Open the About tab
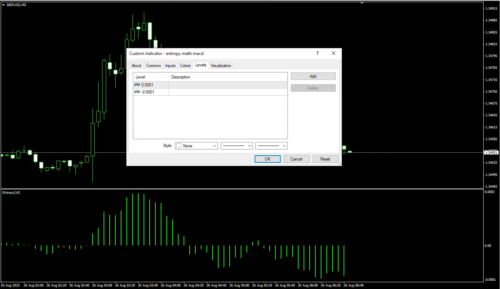Image resolution: width=500 pixels, height=289 pixels. (136, 66)
